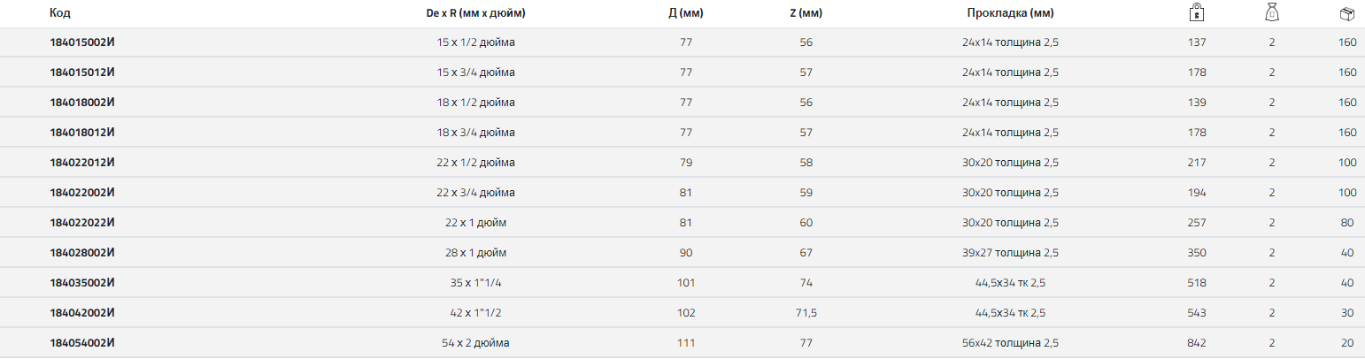Image resolution: width=1365 pixels, height=359 pixels.
Task: Click the Код column header
Action: (60, 13)
